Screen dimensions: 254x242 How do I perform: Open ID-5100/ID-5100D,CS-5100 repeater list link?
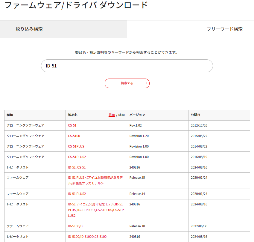pyautogui.click(x=87, y=237)
